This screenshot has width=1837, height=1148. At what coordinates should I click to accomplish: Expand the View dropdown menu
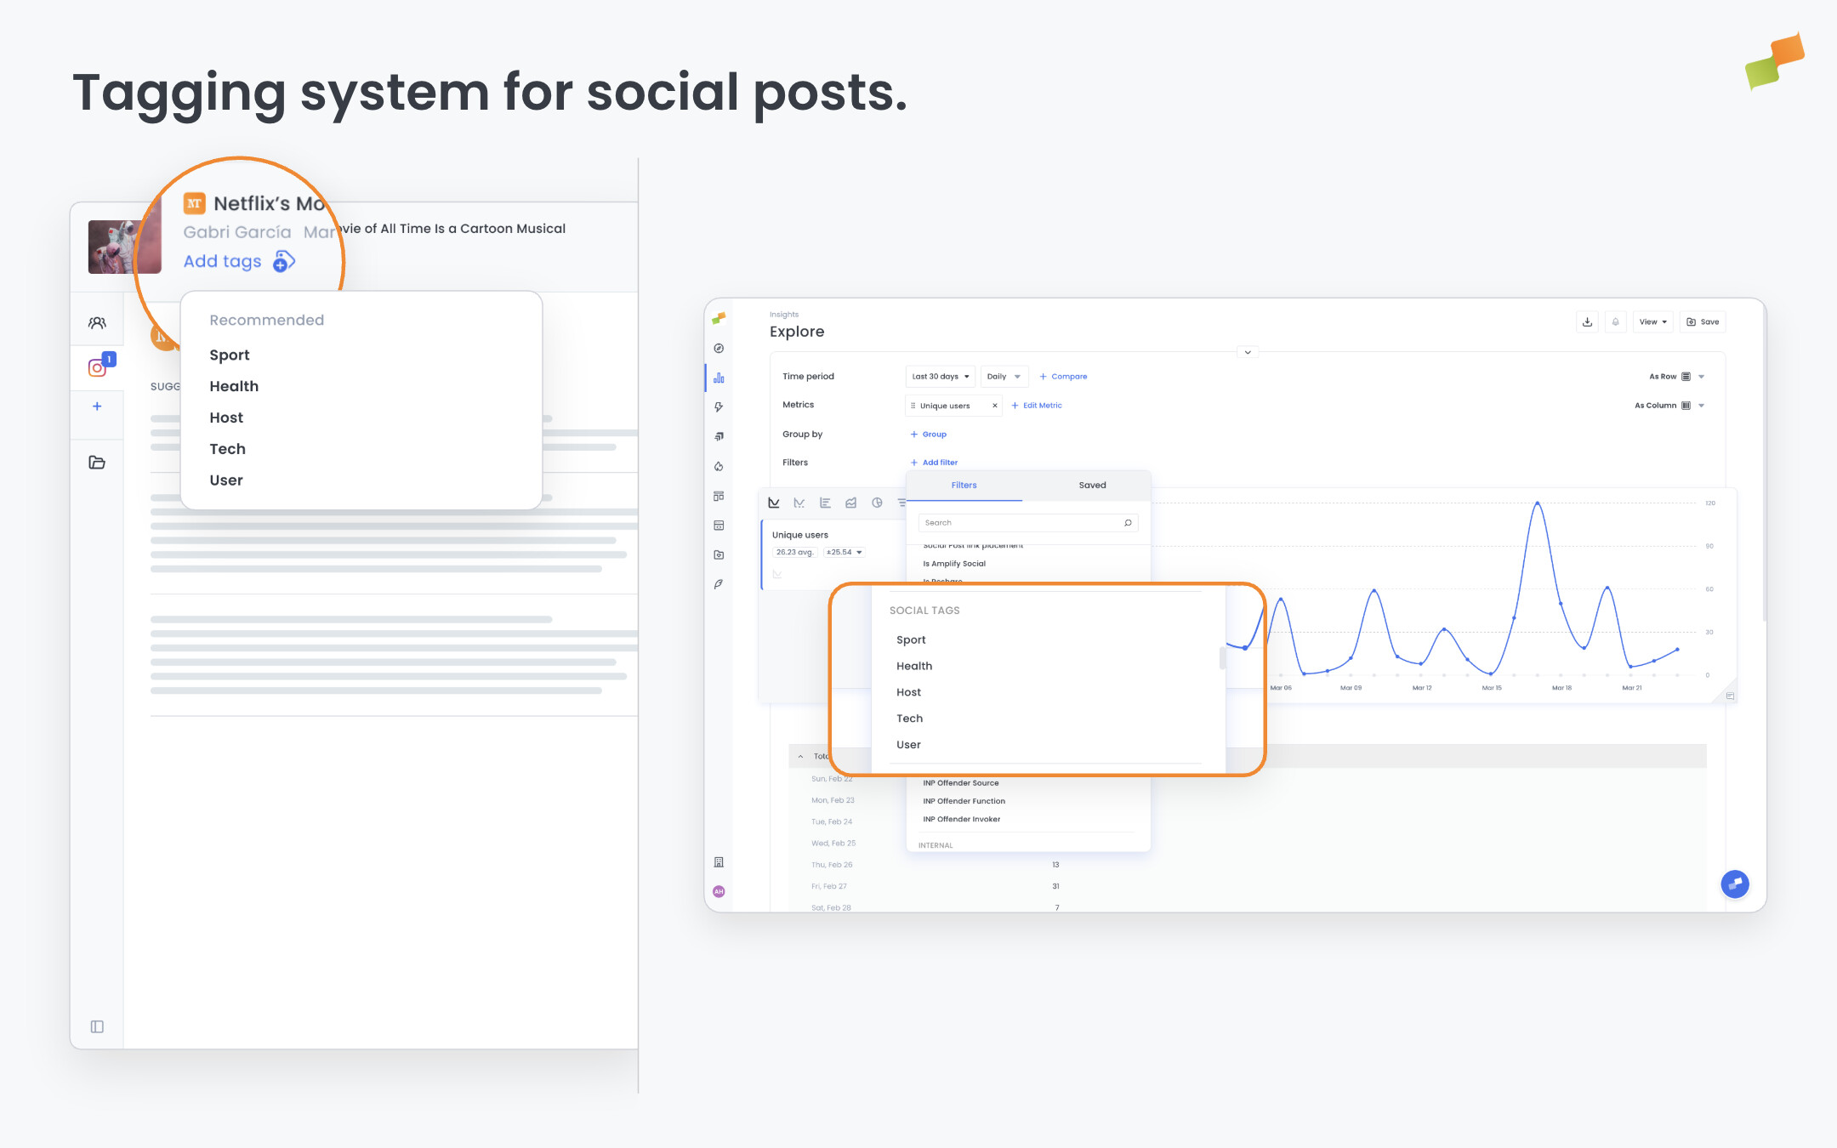[1652, 321]
